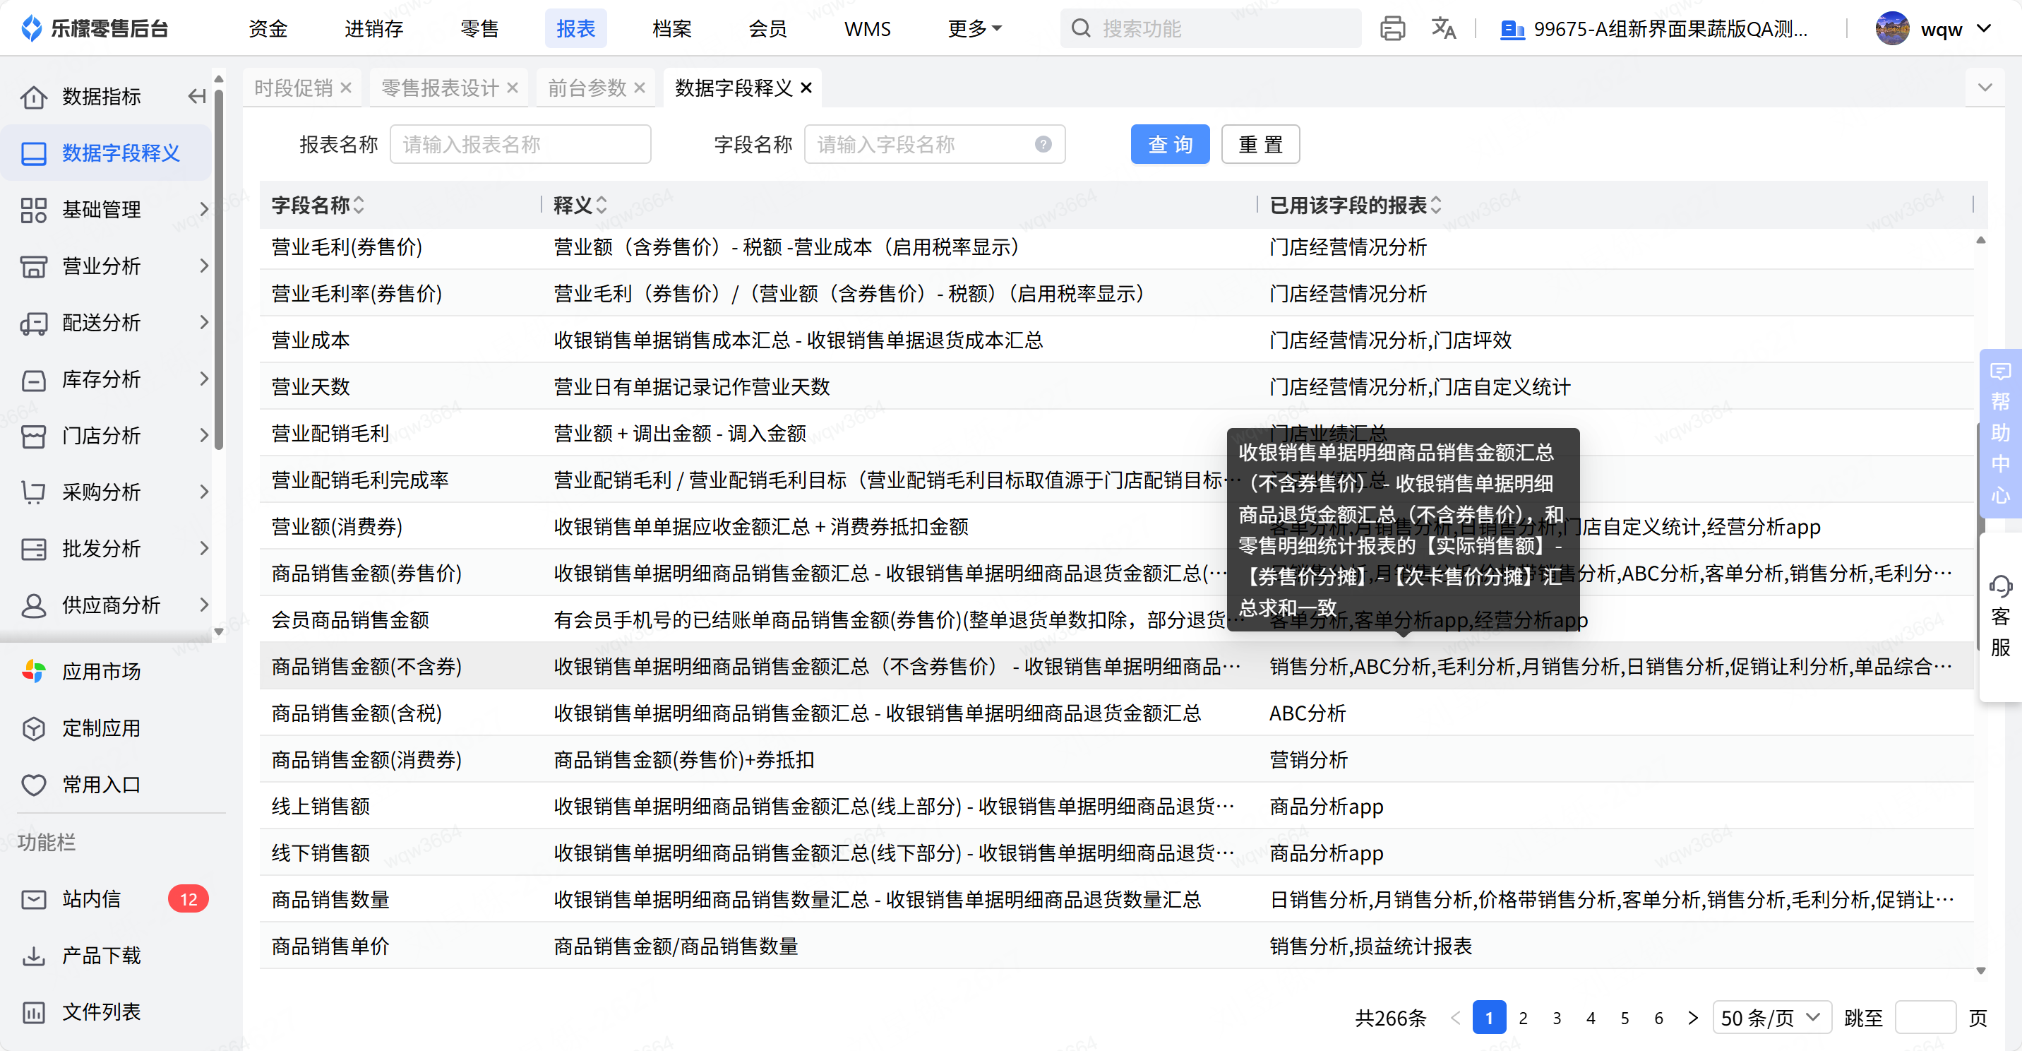Image resolution: width=2022 pixels, height=1051 pixels.
Task: Open 站内信 messages in function bar
Action: (x=91, y=898)
